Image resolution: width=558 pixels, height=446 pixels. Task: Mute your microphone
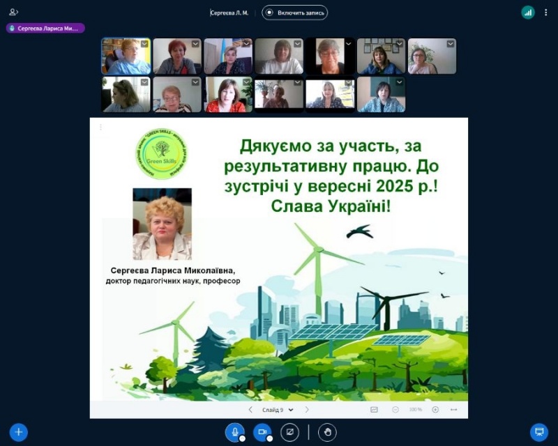tap(235, 432)
